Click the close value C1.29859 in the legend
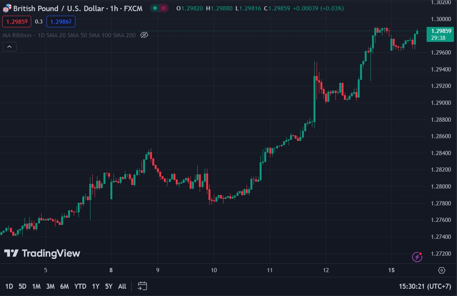The image size is (457, 296). (277, 8)
